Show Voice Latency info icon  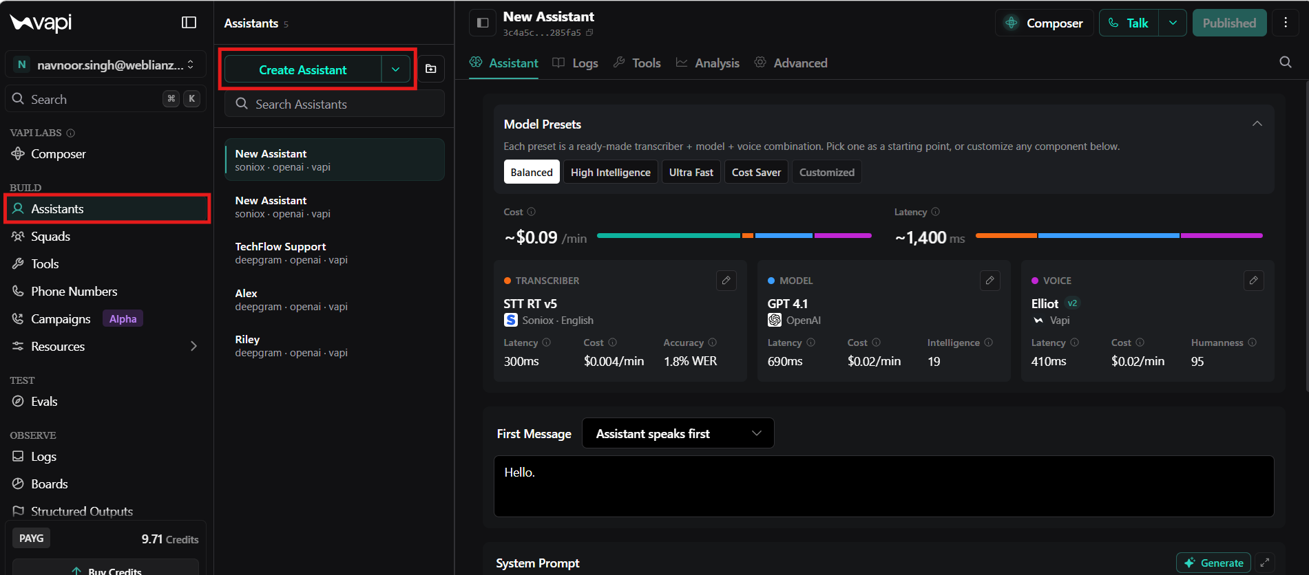(1074, 343)
